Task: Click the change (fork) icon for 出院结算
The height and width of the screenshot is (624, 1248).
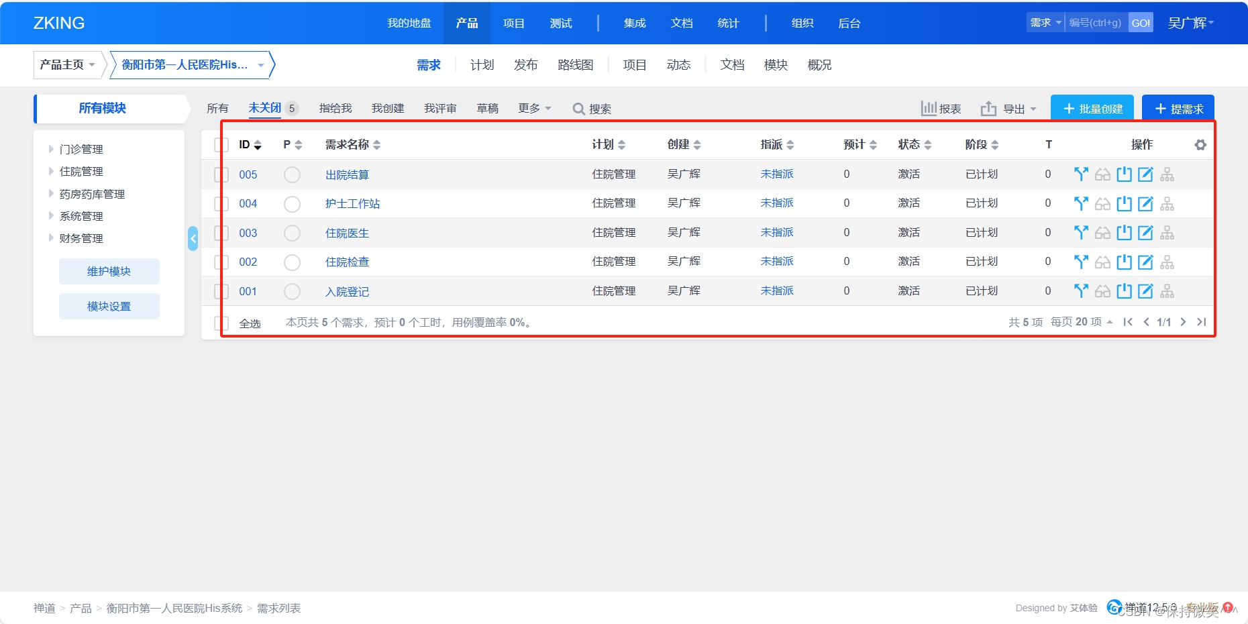Action: pos(1080,174)
